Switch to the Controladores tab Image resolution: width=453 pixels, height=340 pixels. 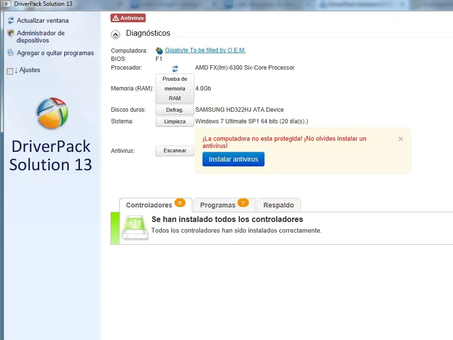[x=156, y=205]
